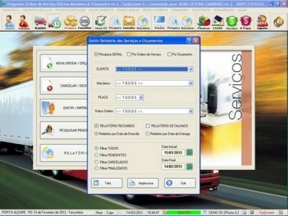Close the Emitir Relatório dialog
The width and height of the screenshot is (288, 216).
coord(196,40)
